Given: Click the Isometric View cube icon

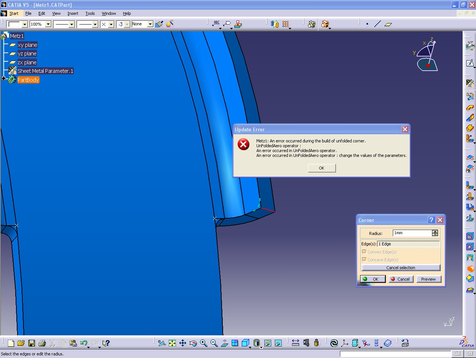Looking at the screenshot, I should [x=245, y=343].
